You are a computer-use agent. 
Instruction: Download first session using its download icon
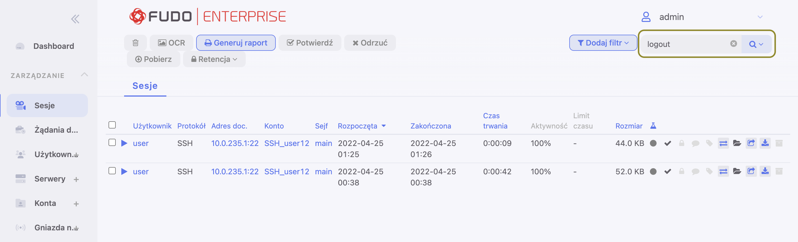coord(765,143)
